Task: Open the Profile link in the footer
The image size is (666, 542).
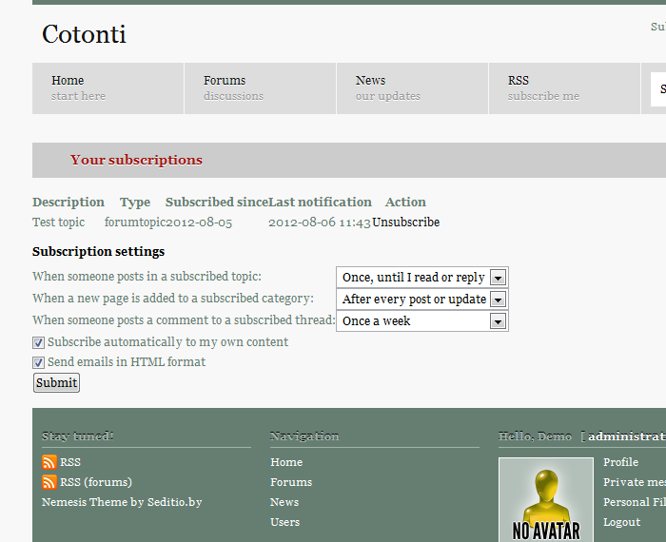Action: 620,462
